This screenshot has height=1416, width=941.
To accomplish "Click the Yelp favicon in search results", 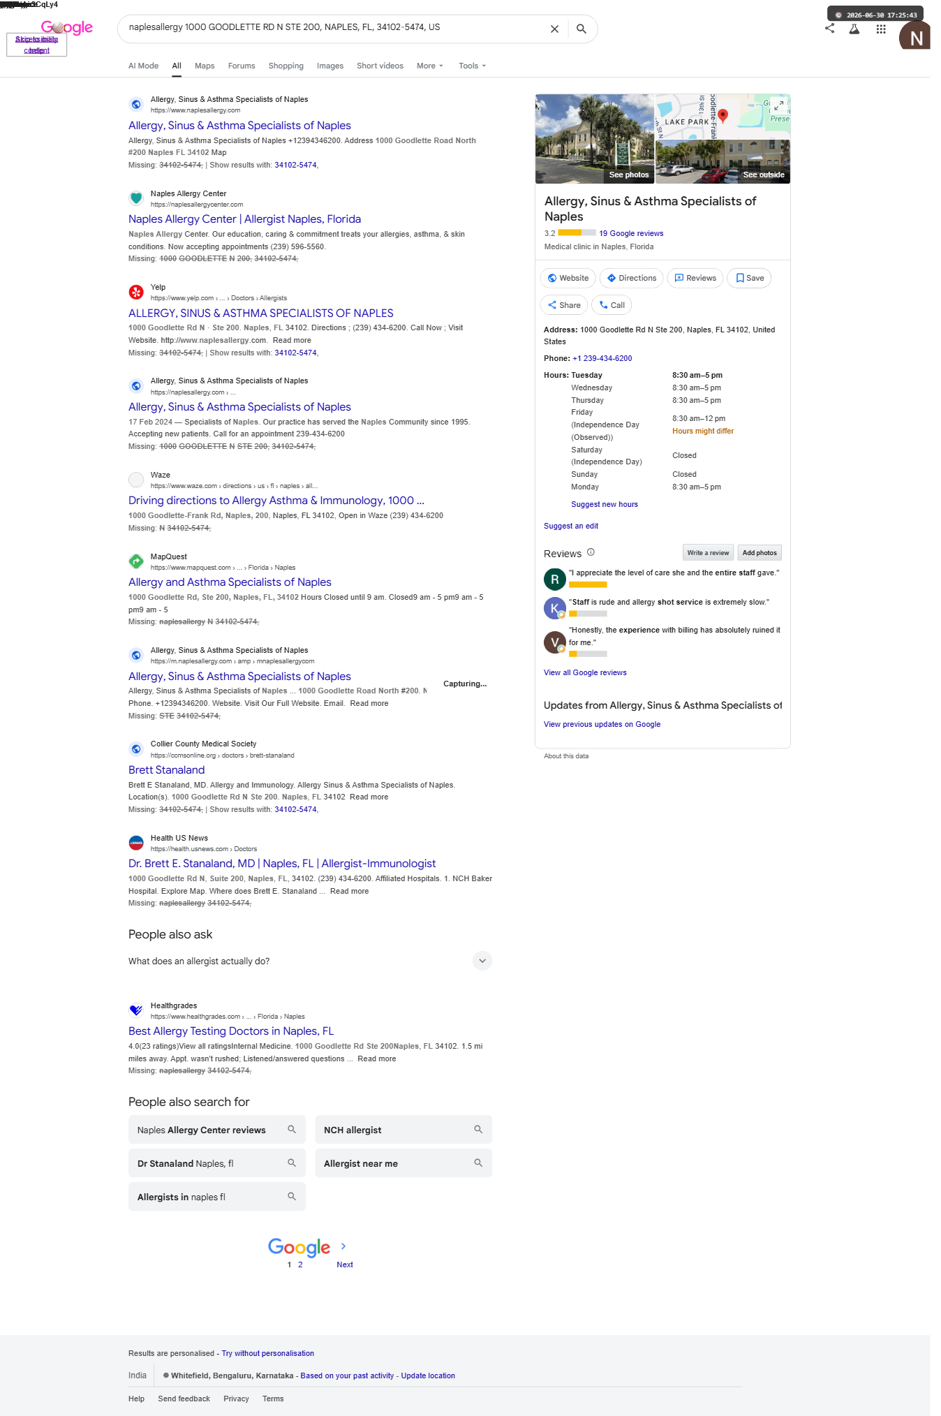I will coord(136,292).
